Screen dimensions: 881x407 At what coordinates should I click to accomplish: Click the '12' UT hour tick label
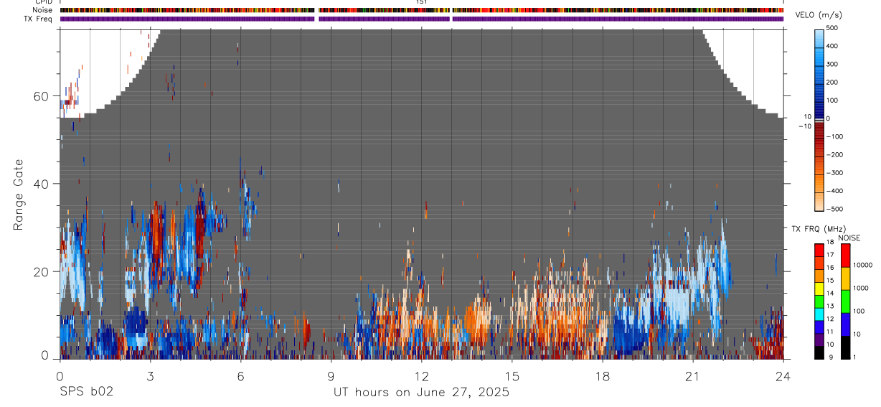coord(421,376)
